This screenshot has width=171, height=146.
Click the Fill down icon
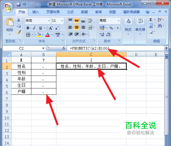[151, 26]
